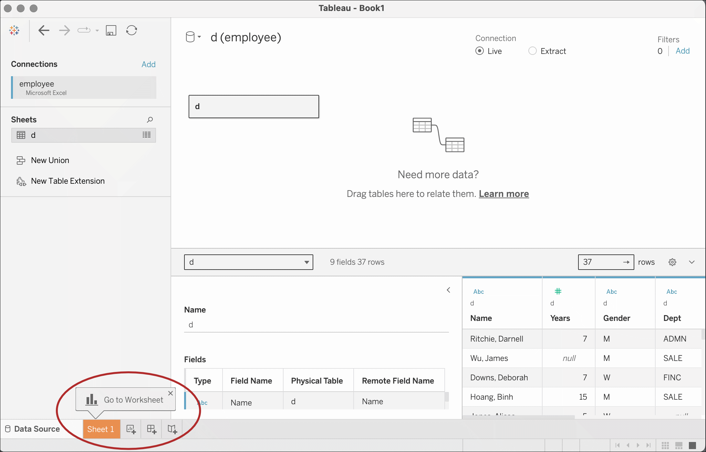
Task: Open the Learn more link
Action: pos(504,194)
